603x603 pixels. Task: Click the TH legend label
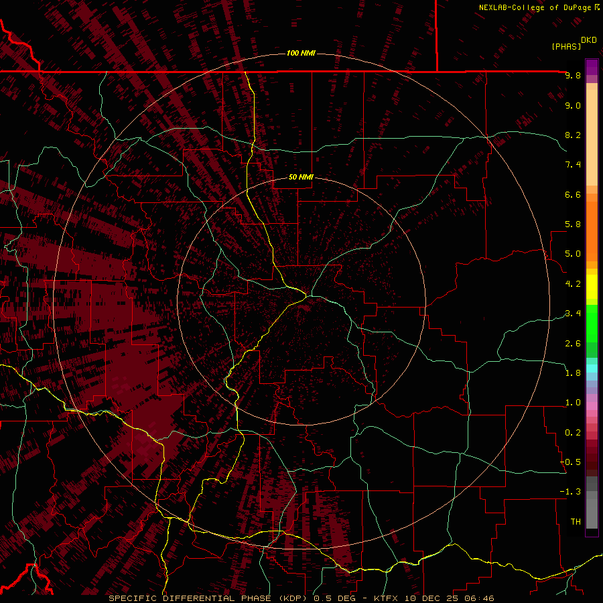576,522
